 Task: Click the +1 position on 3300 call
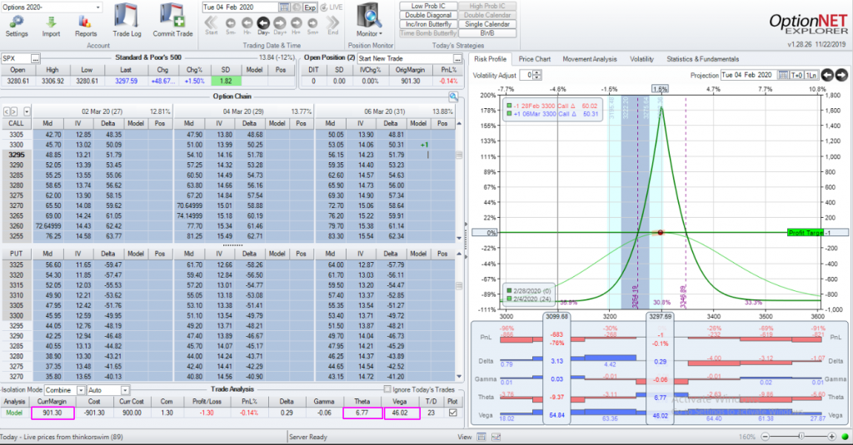[x=424, y=145]
